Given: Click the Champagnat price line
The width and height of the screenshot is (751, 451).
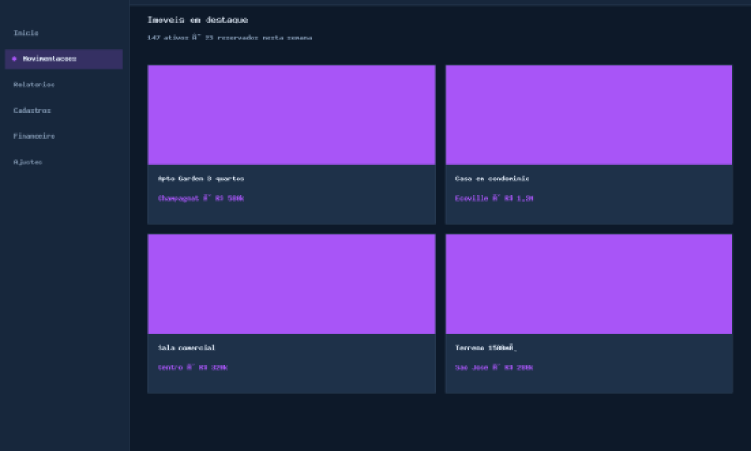Looking at the screenshot, I should [x=201, y=198].
